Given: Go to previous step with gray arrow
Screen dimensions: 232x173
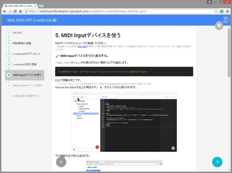Looking at the screenshot, I should click(61, 162).
